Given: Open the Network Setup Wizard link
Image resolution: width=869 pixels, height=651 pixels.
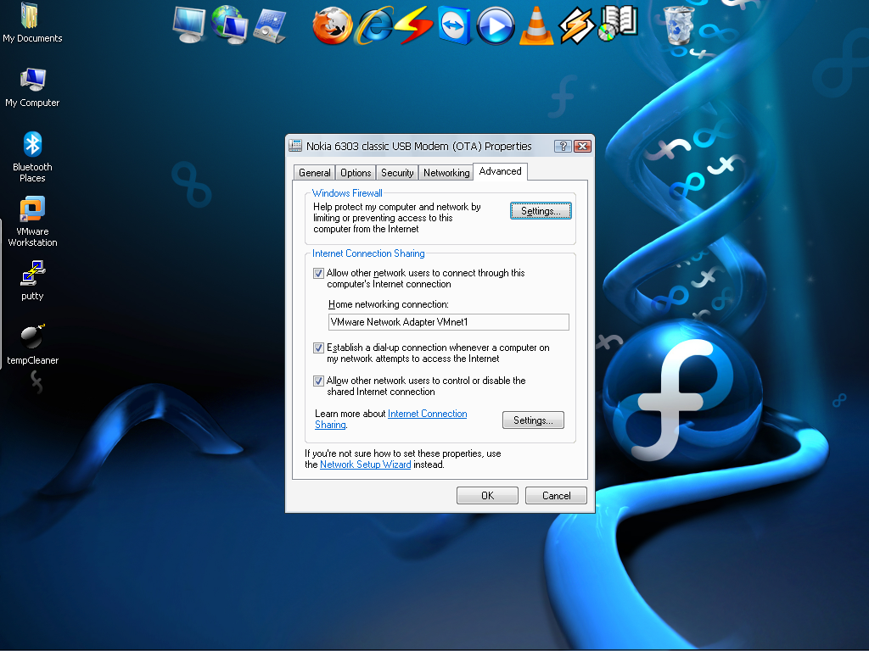Looking at the screenshot, I should pos(365,465).
